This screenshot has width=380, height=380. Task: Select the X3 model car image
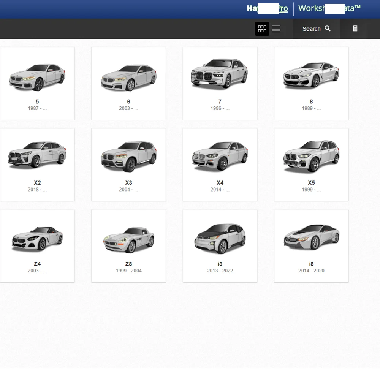pos(129,157)
